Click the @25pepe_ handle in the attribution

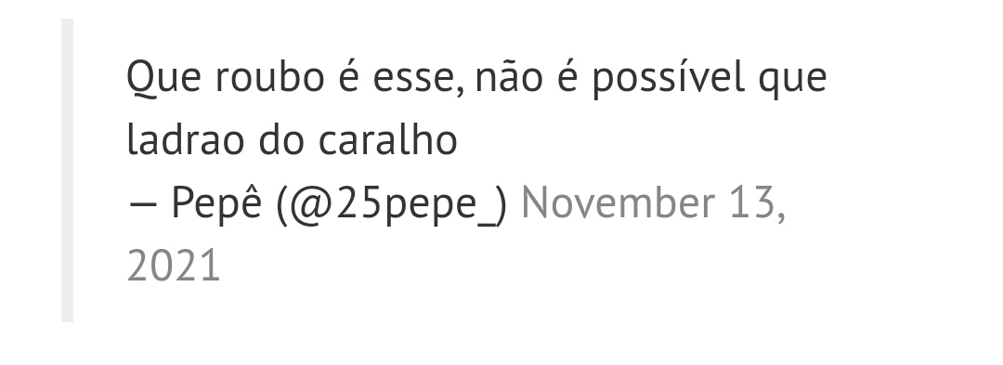392,204
